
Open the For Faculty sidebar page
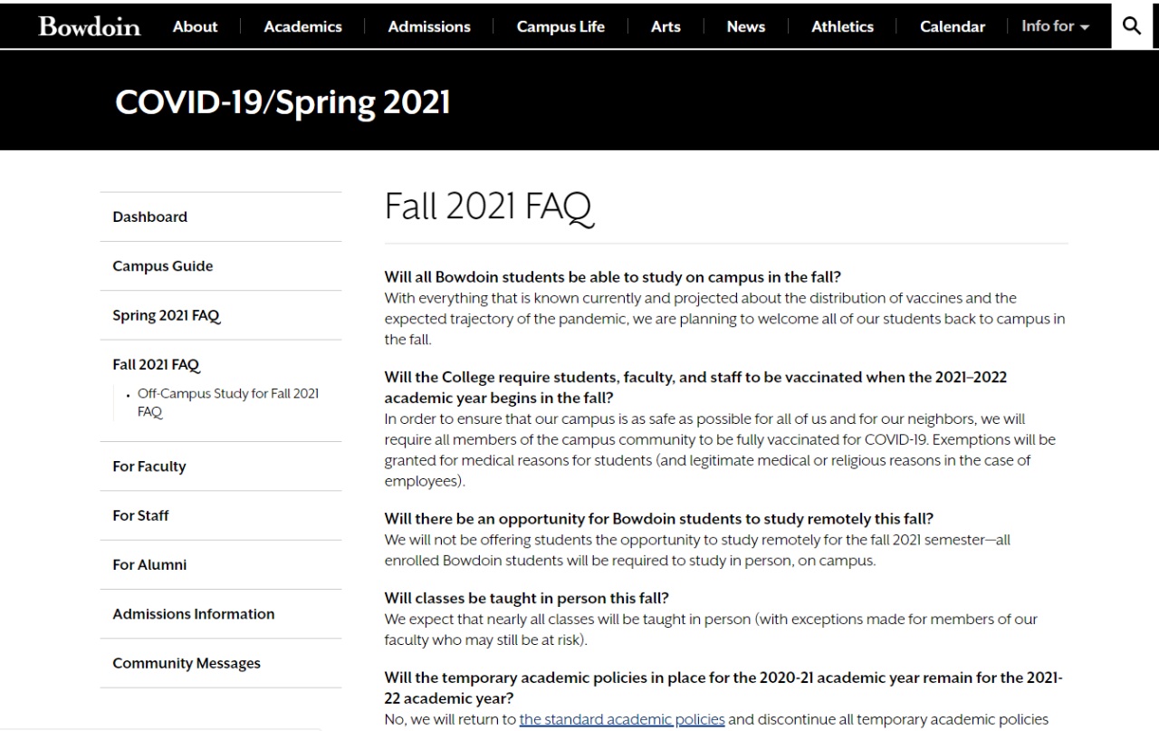148,466
